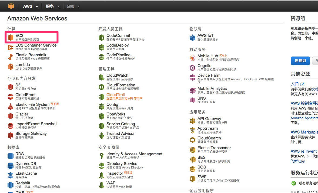Screen dimensions: 318x193
Task: Click the Identity & Access Management link
Action: 134,154
